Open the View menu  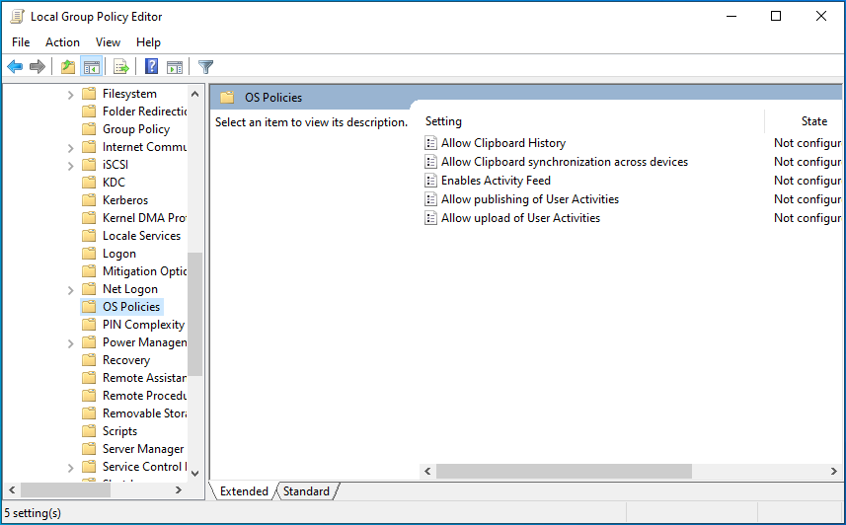(108, 42)
